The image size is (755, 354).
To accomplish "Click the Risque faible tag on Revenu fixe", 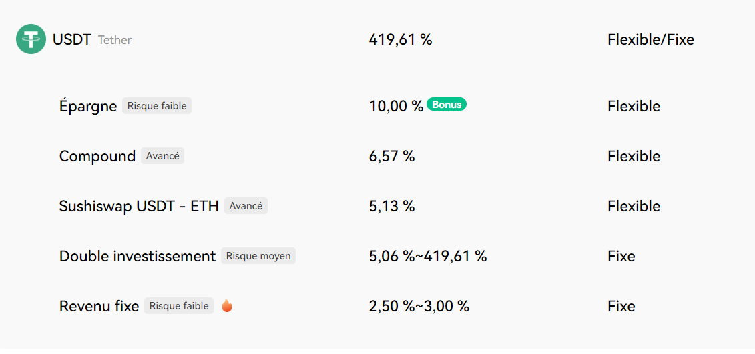I will pyautogui.click(x=179, y=305).
